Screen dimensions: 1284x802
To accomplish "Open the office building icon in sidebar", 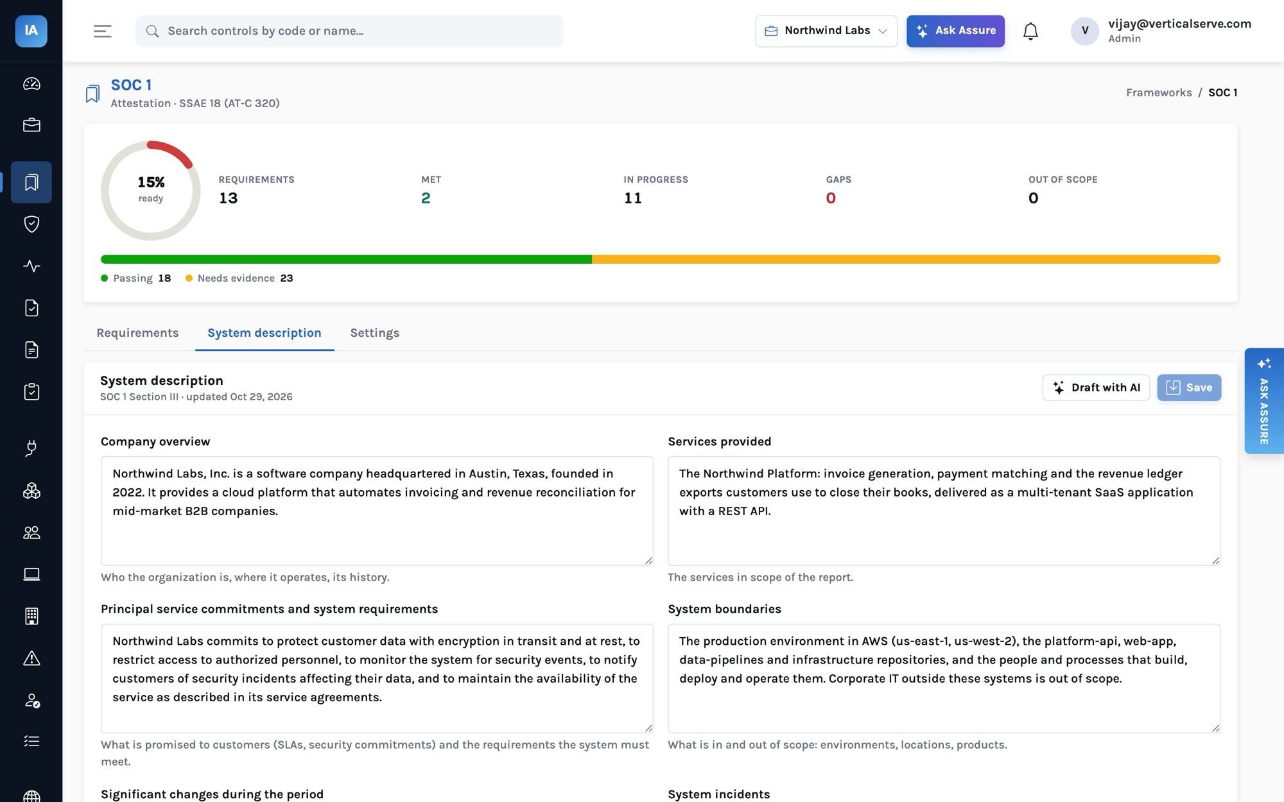I will pos(31,616).
